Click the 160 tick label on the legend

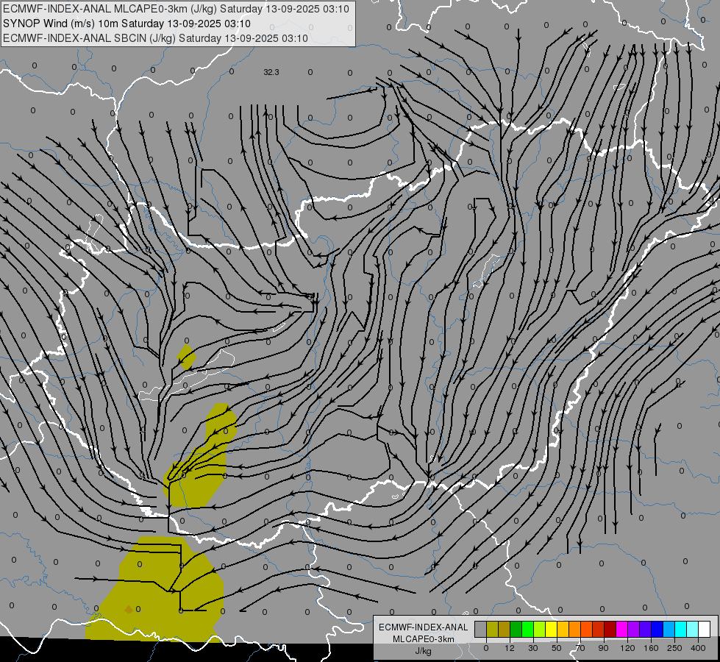651,648
